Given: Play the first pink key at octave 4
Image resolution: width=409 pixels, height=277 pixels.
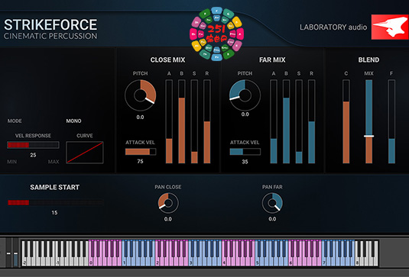Looking at the screenshot, I should 224,261.
